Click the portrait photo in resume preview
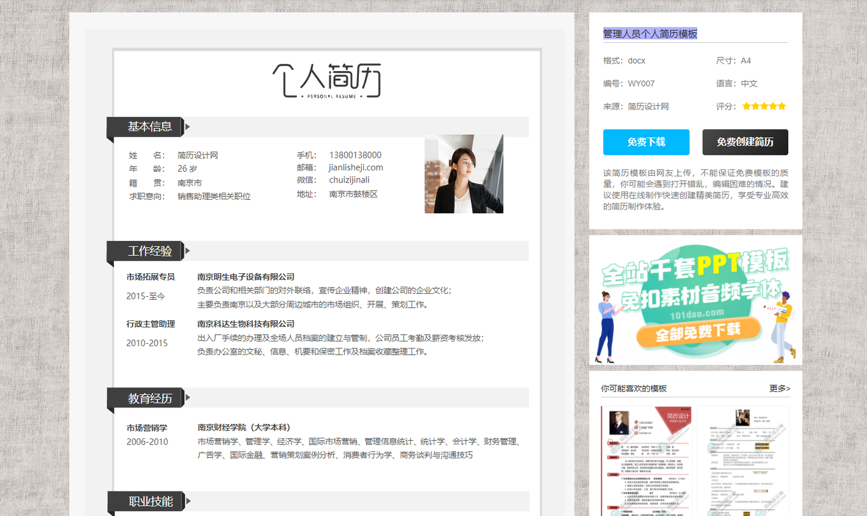Image resolution: width=867 pixels, height=516 pixels. tap(464, 174)
